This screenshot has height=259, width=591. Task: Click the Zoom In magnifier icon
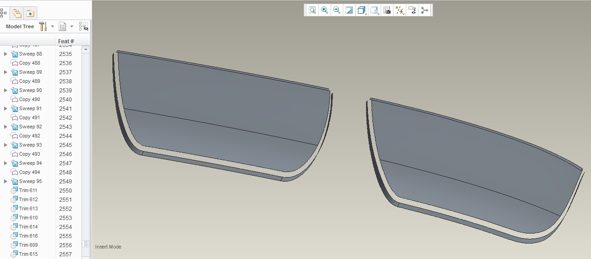tap(325, 10)
